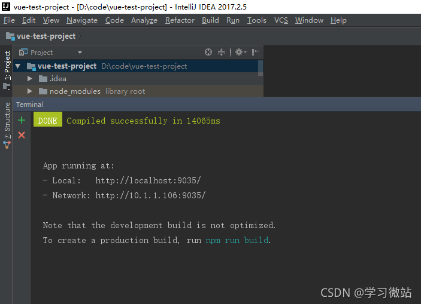This screenshot has width=421, height=304.
Task: Open the Code menu
Action: (x=114, y=20)
